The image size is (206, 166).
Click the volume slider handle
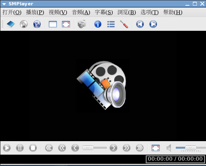(x=191, y=148)
